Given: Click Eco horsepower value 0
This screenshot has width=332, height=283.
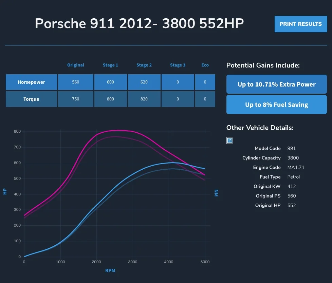Looking at the screenshot, I should [205, 82].
